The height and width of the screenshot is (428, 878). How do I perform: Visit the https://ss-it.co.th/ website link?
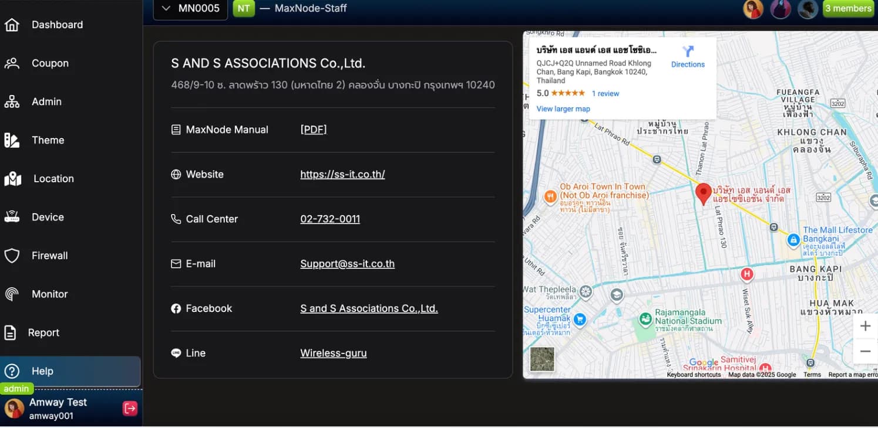[x=342, y=174]
